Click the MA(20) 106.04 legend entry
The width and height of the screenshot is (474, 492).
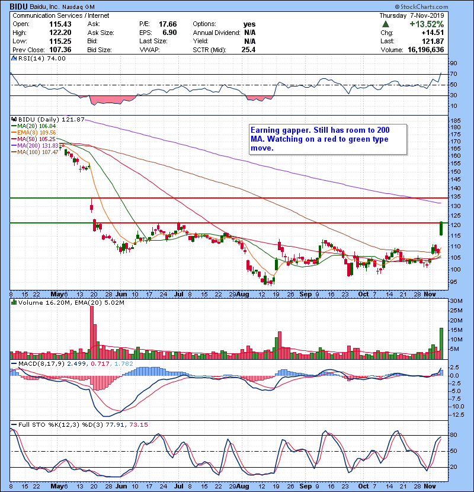[x=34, y=126]
